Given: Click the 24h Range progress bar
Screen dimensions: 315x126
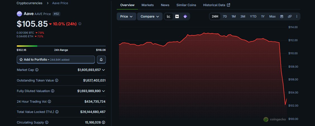Looking at the screenshot, I should (61, 46).
